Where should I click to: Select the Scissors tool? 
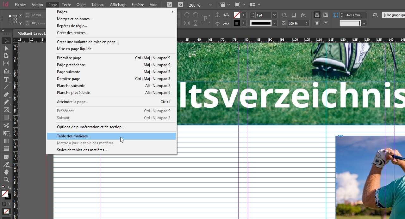pos(6,126)
